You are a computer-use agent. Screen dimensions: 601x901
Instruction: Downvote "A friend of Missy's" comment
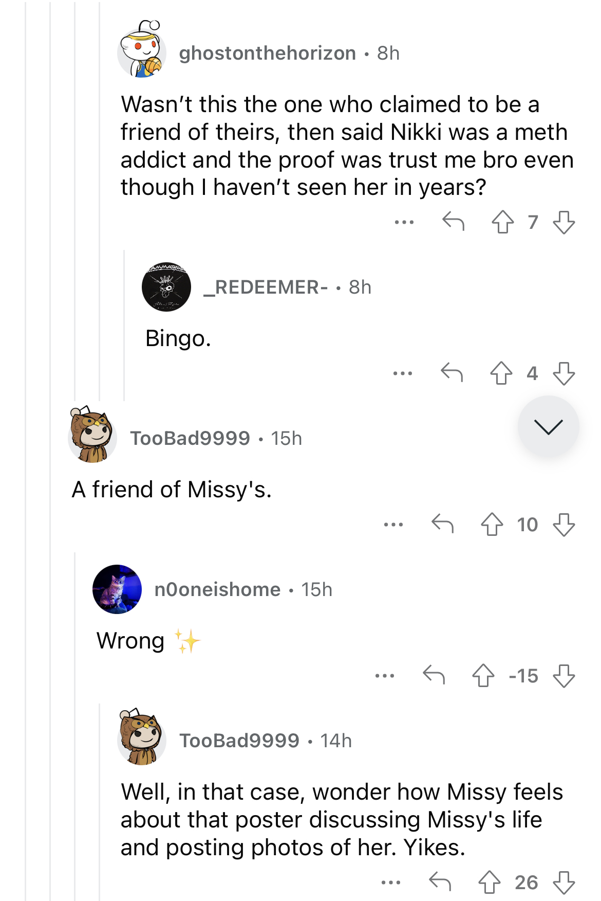[x=564, y=525]
